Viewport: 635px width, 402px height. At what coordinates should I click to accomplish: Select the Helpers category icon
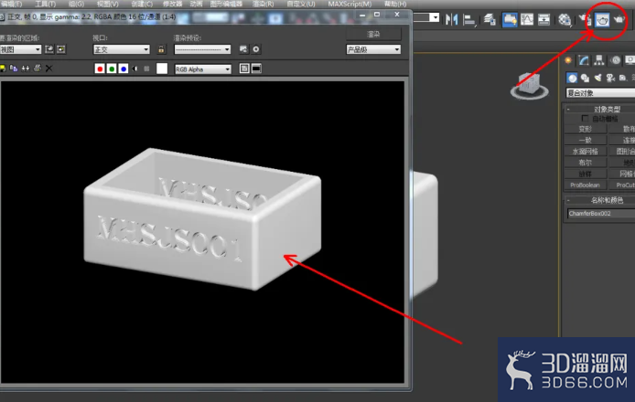tap(623, 78)
